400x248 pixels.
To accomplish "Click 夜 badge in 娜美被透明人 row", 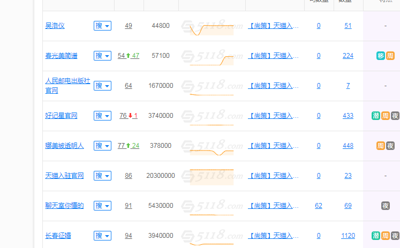I will pyautogui.click(x=390, y=146).
